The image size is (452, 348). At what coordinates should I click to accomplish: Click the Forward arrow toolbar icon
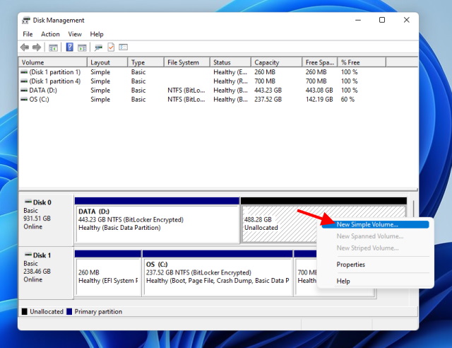tap(37, 47)
